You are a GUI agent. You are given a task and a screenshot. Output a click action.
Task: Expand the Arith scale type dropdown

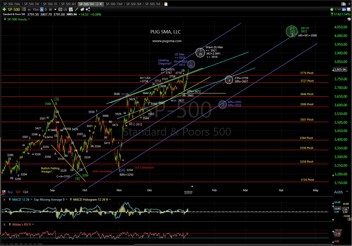347,192
